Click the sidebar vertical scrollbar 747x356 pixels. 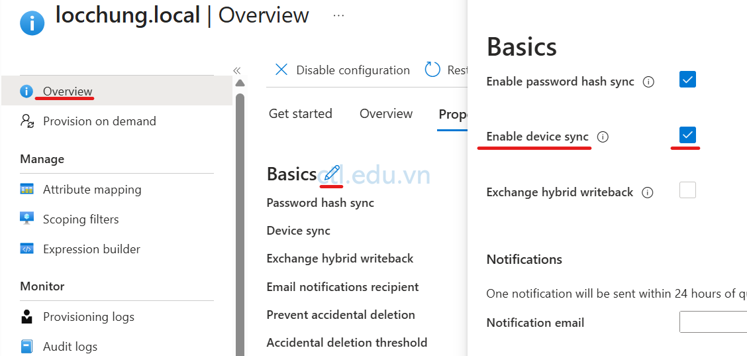point(240,224)
